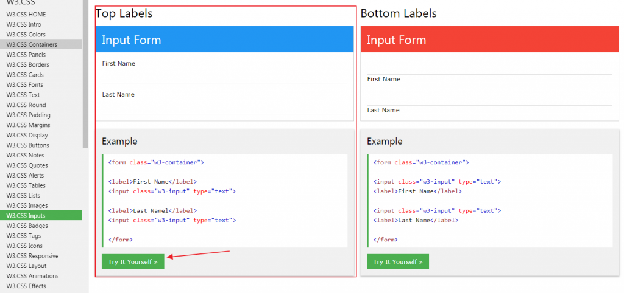Navigate to W3.CSS Animations
624x293 pixels.
click(33, 276)
